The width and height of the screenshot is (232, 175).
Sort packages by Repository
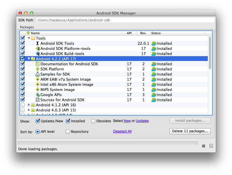tap(68, 132)
